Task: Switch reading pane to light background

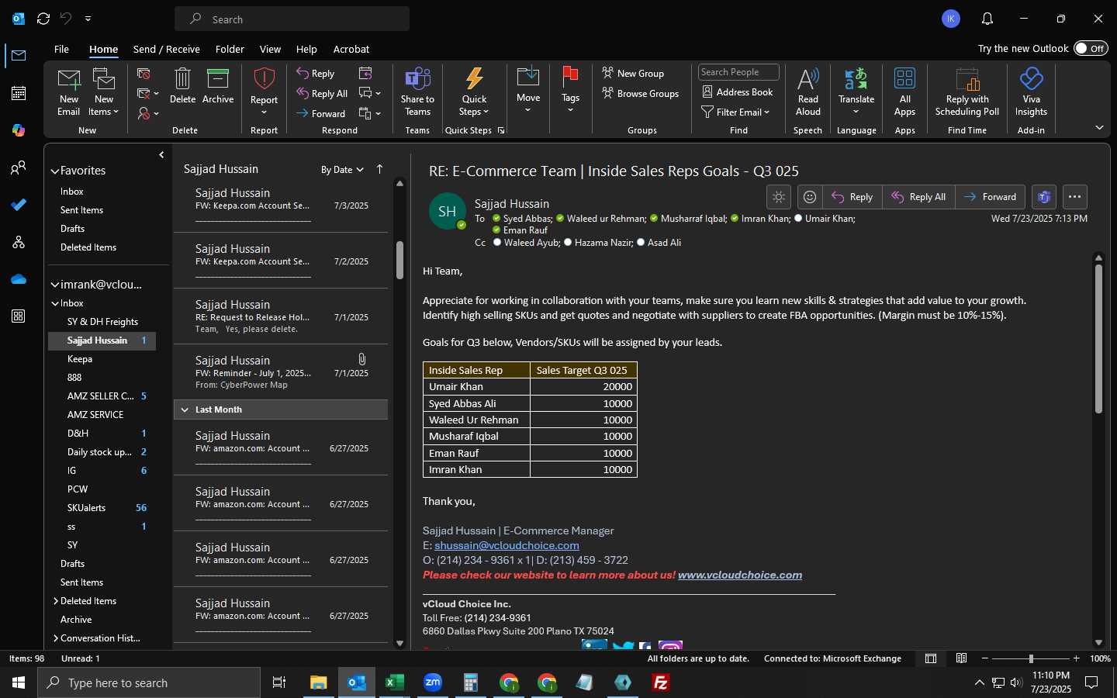Action: (x=779, y=197)
